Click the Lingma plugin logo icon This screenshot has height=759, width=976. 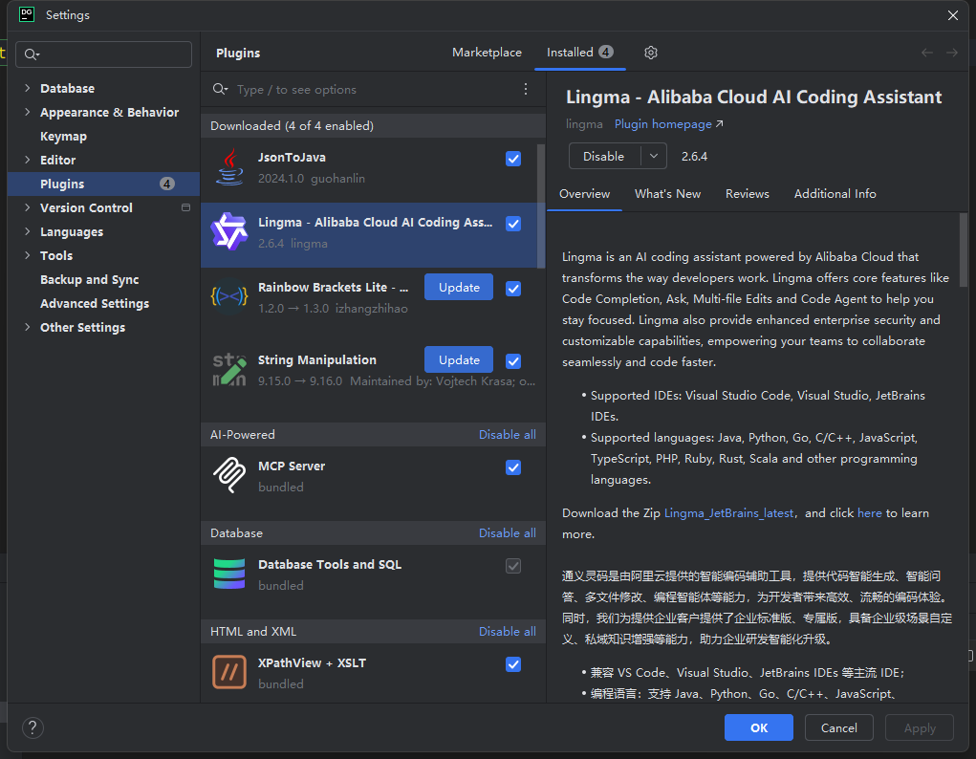[x=229, y=231]
